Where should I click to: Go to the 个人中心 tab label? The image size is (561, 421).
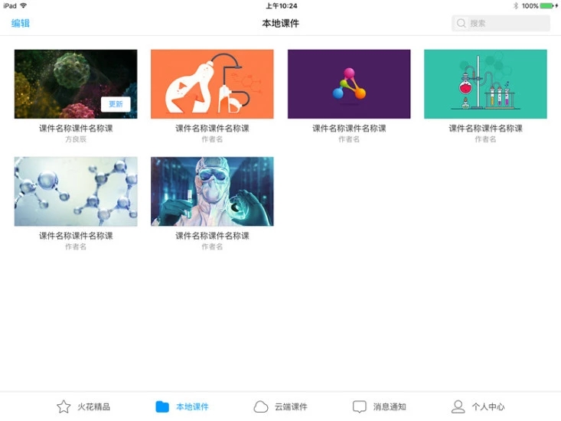(x=488, y=407)
